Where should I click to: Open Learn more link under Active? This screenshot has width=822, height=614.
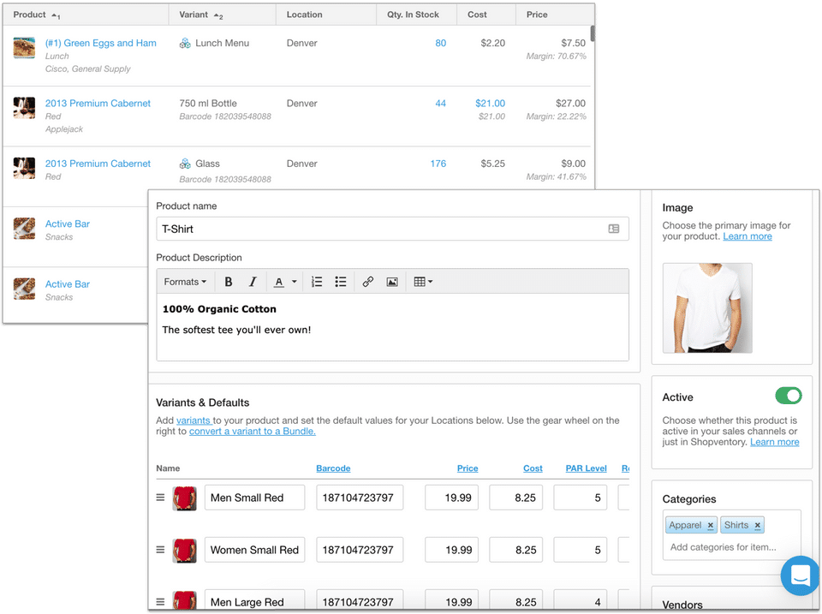tap(774, 442)
